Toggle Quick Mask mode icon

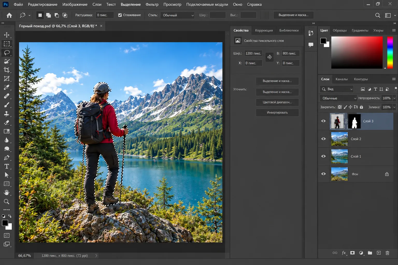pos(7,235)
